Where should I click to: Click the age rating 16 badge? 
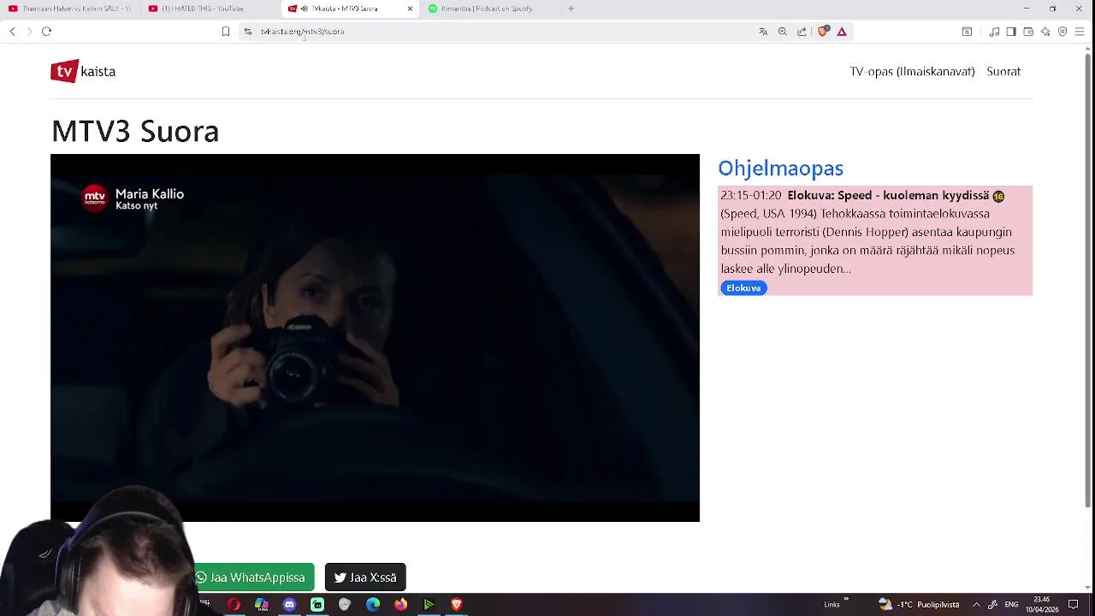tap(998, 196)
